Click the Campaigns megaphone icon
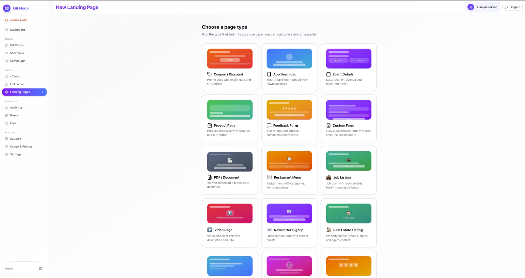 coord(6,61)
